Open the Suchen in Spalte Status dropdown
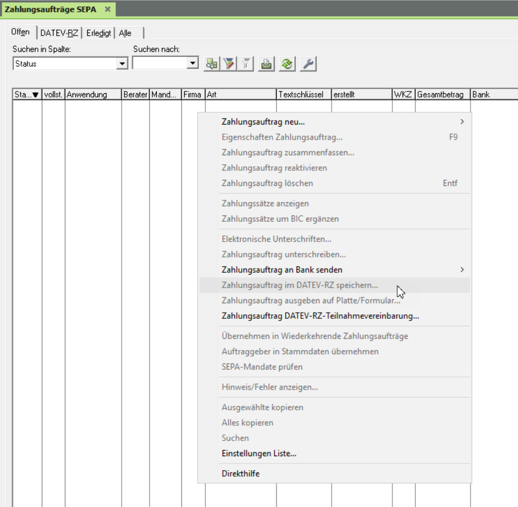Image resolution: width=518 pixels, height=507 pixels. [122, 64]
